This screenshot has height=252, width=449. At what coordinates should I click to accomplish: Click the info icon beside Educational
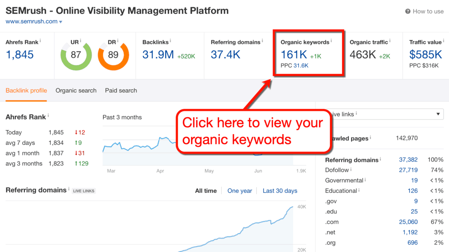click(x=359, y=190)
